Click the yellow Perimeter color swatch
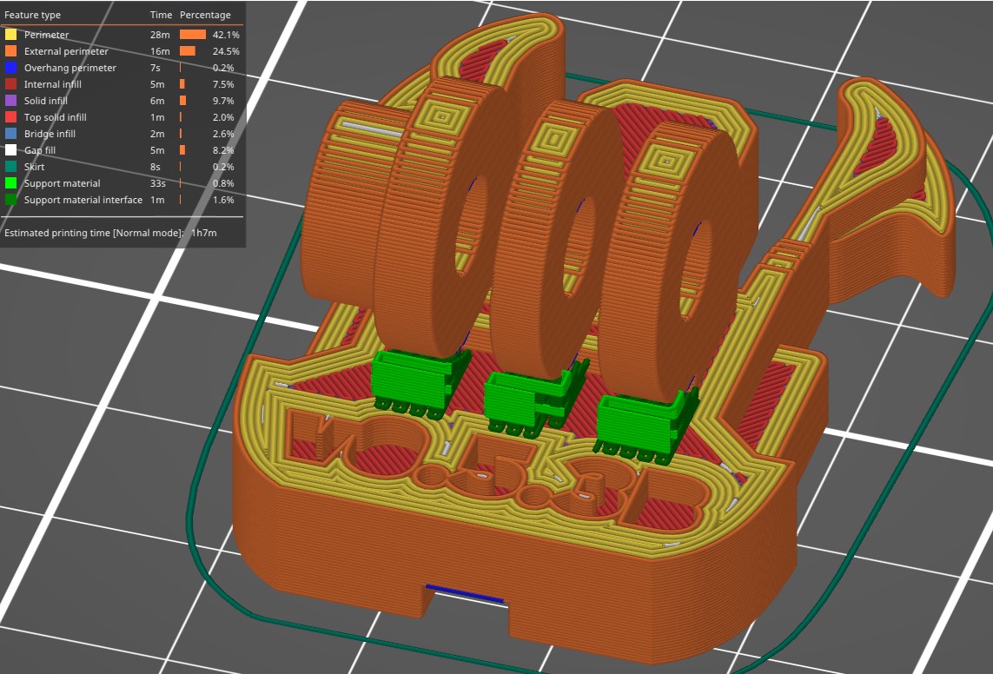Screen dimensions: 993x674 click(x=10, y=35)
